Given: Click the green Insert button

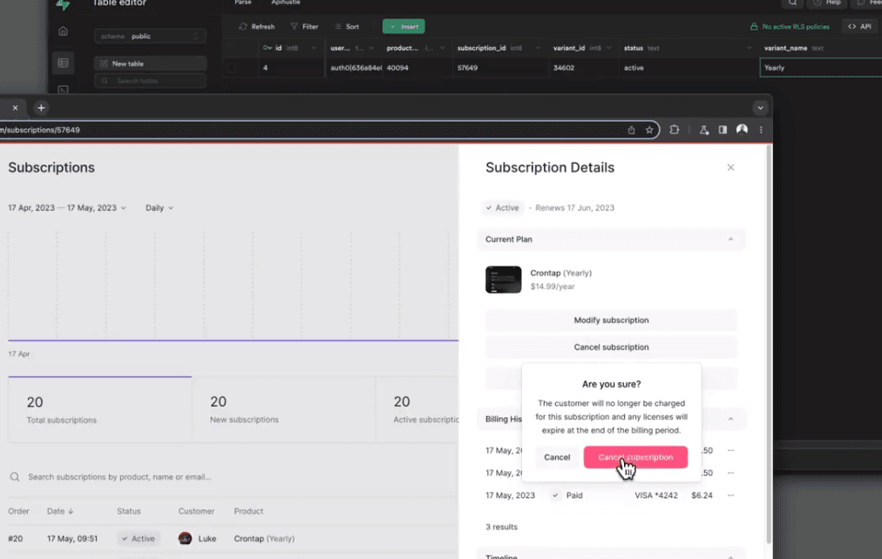Looking at the screenshot, I should pyautogui.click(x=404, y=26).
